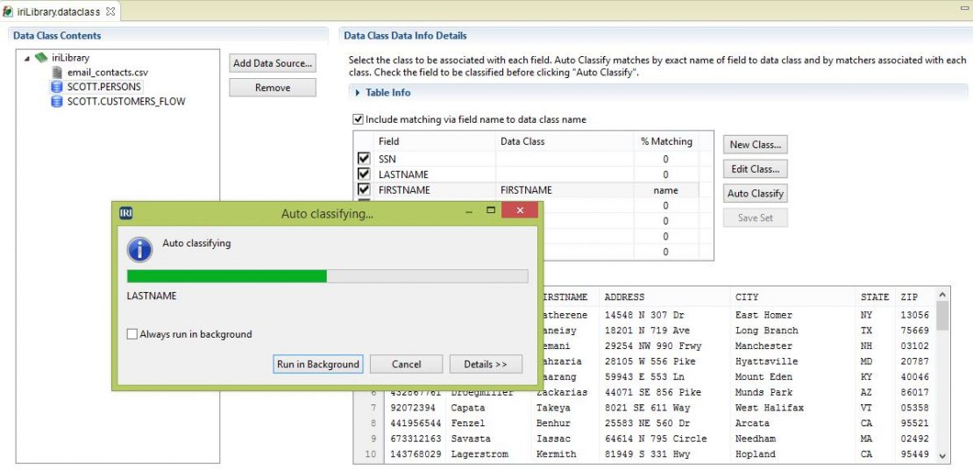
Task: Select SCOTT.CUSTOMERS_FLOW in the tree
Action: [x=126, y=101]
